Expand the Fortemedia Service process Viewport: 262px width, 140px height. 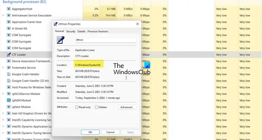pyautogui.click(x=3, y=68)
